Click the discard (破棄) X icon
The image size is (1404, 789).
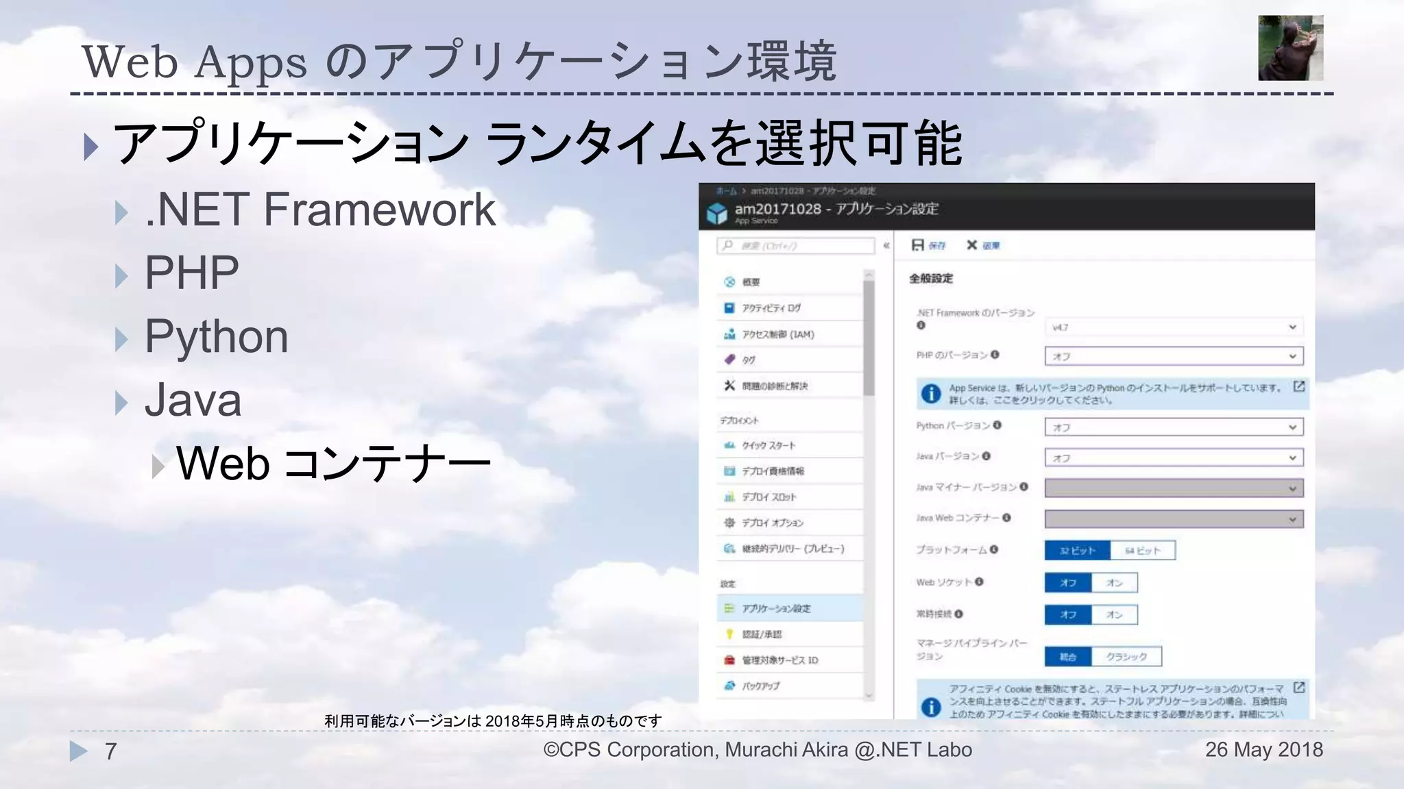971,245
